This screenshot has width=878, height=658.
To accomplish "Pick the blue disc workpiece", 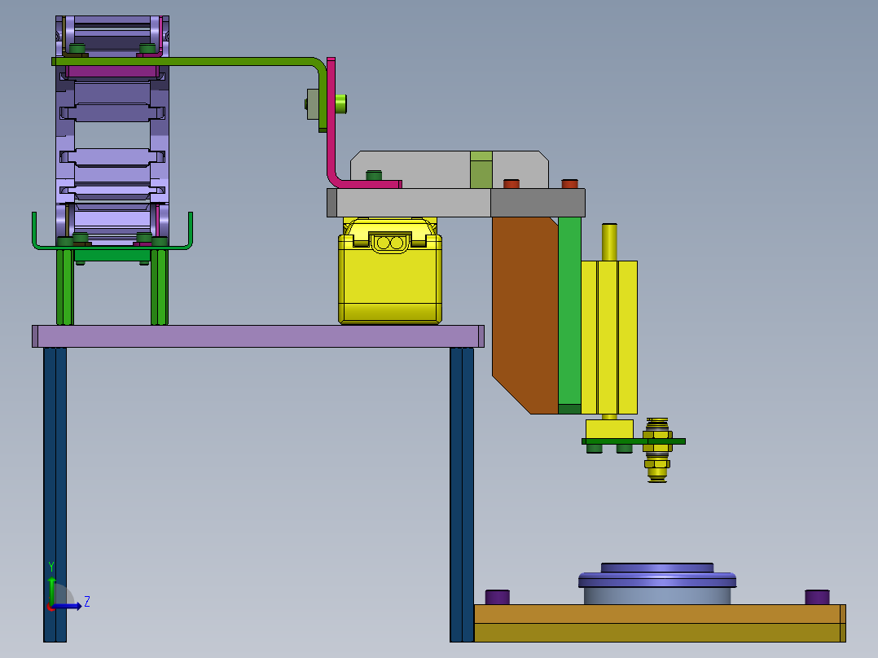I will pos(657,576).
